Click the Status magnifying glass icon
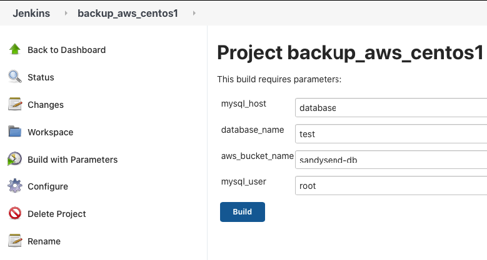The height and width of the screenshot is (260, 487). coord(14,77)
